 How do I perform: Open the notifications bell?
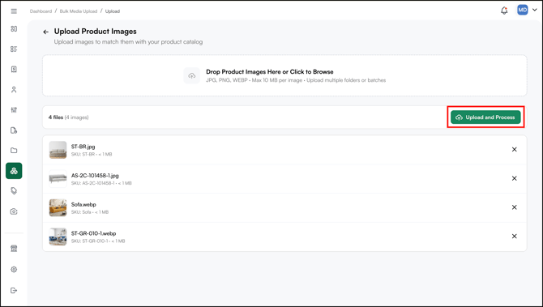(504, 11)
